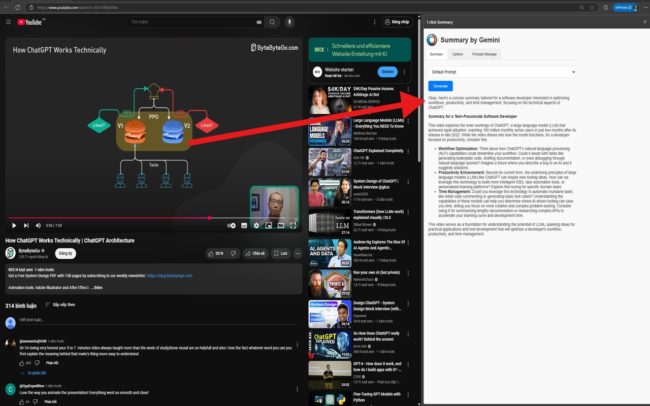This screenshot has width=650, height=406.
Task: Open the on-screen keyboard icon in search box
Action: pyautogui.click(x=259, y=22)
